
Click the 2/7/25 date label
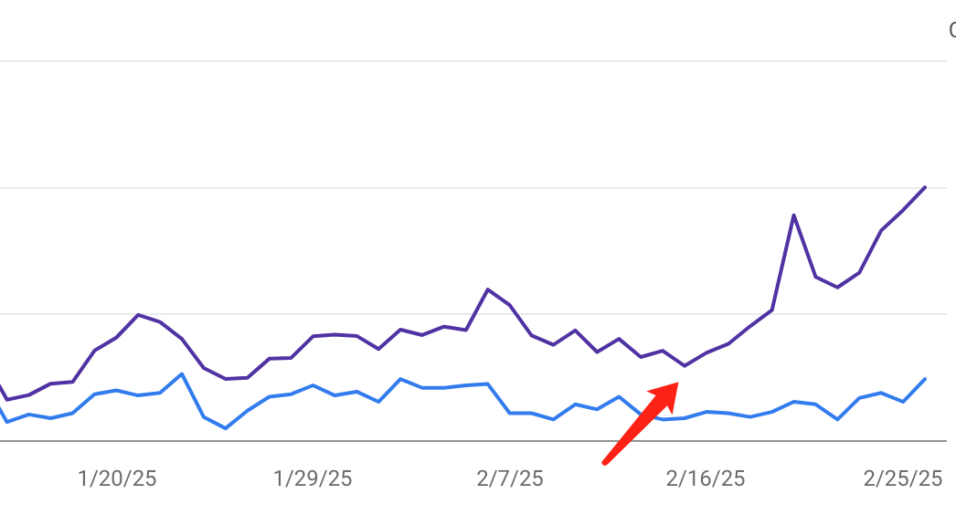[x=509, y=478]
